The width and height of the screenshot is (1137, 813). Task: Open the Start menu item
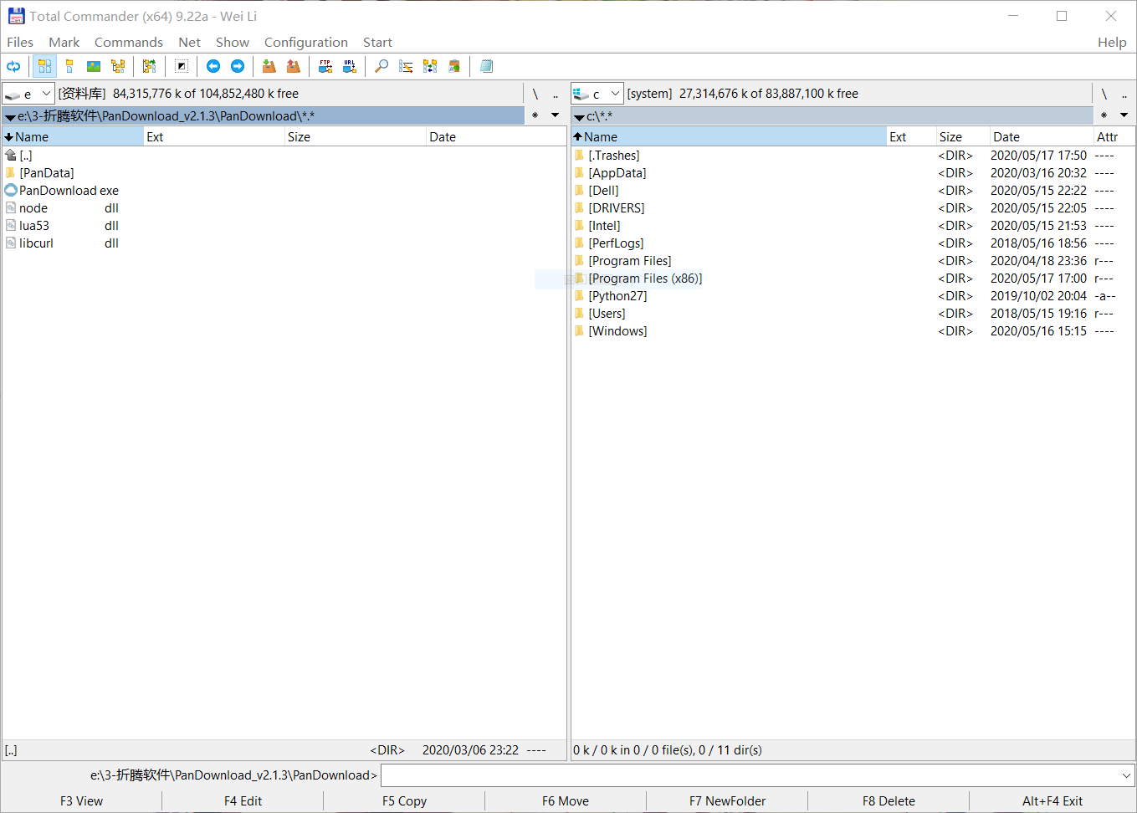tap(377, 42)
